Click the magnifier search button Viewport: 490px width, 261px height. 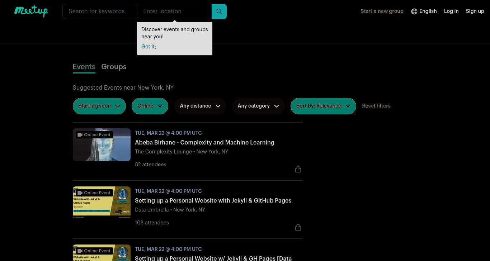pos(219,11)
